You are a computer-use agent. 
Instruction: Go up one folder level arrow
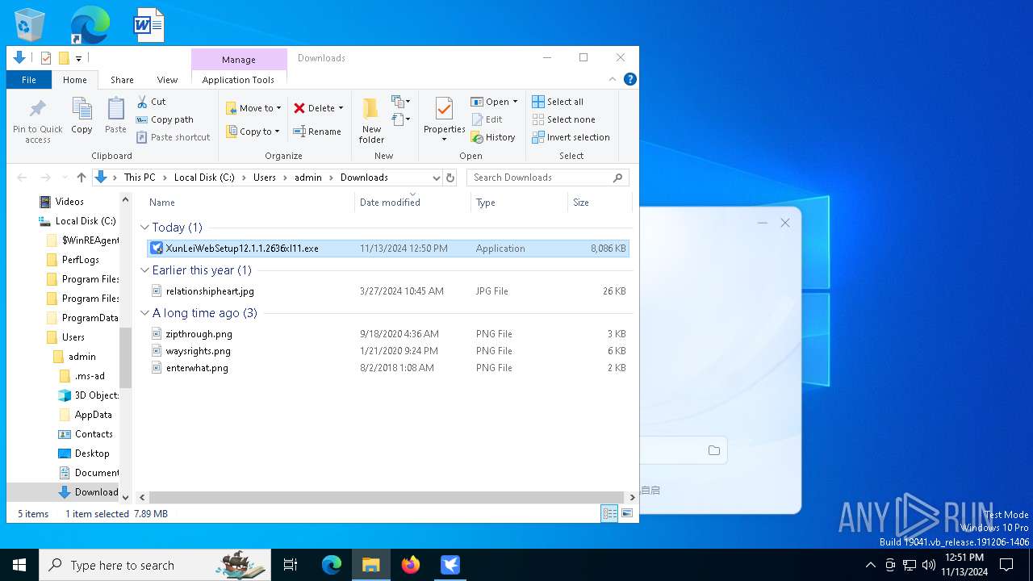tap(81, 178)
